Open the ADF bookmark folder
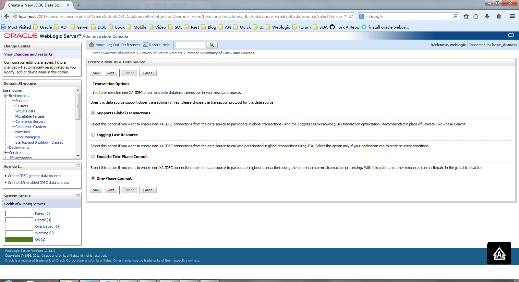This screenshot has width=519, height=282. pos(61,27)
